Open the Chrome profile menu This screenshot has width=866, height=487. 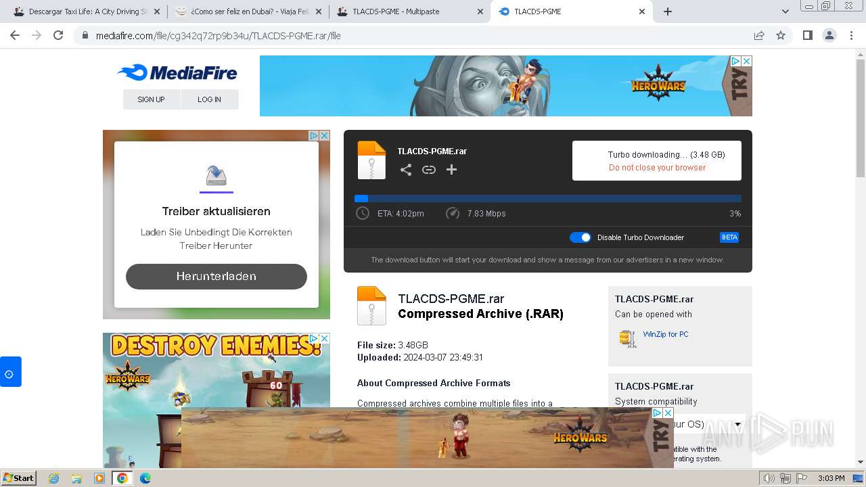pyautogui.click(x=829, y=35)
